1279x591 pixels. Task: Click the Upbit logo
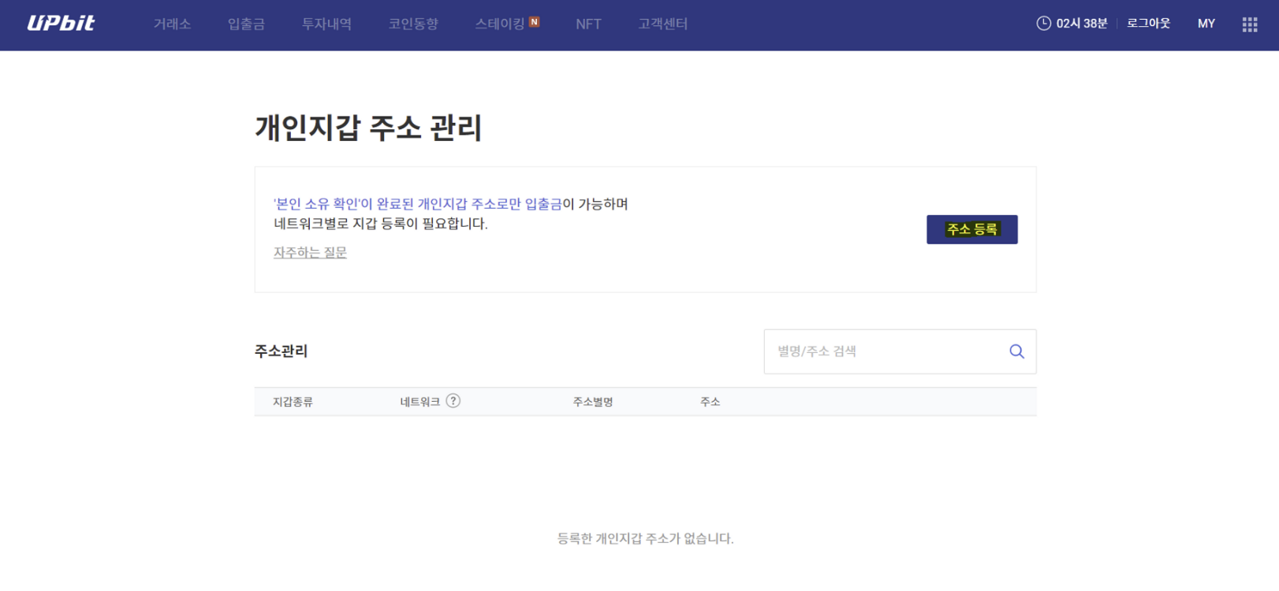pos(61,24)
